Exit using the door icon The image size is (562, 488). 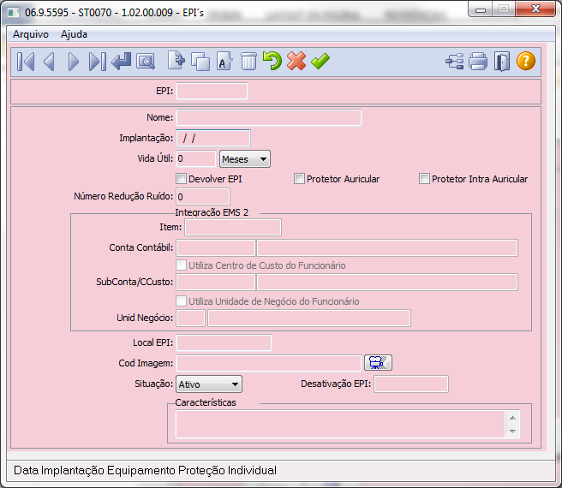point(502,62)
